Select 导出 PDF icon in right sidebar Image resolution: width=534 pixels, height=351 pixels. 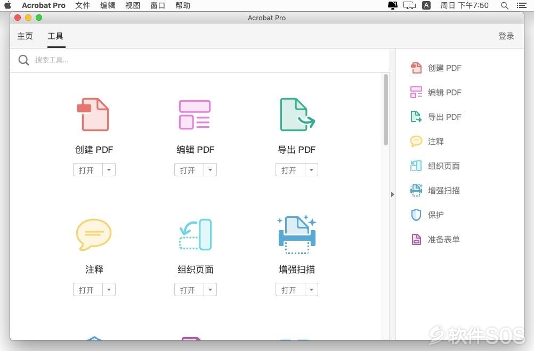coord(416,117)
